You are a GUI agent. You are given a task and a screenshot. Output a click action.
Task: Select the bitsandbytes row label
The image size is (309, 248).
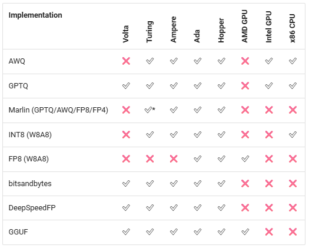point(30,183)
